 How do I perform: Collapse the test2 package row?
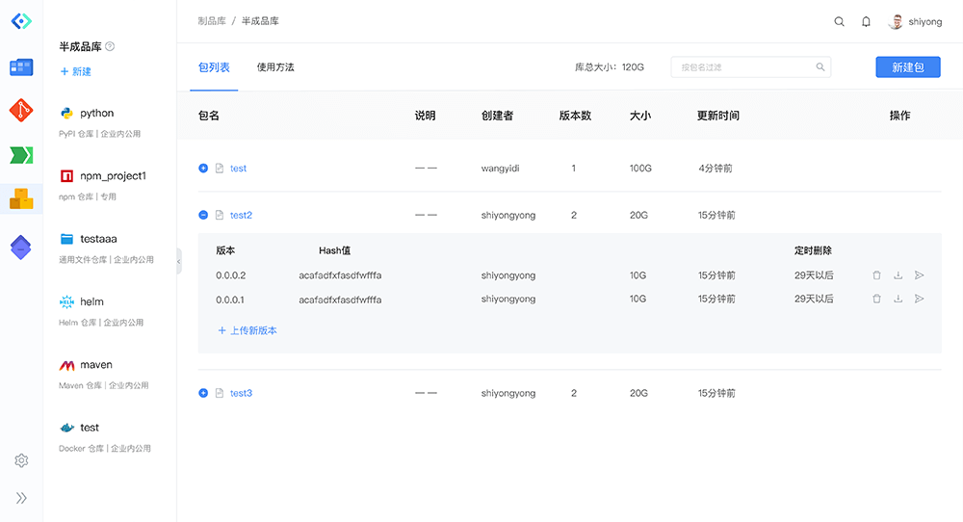coord(203,216)
